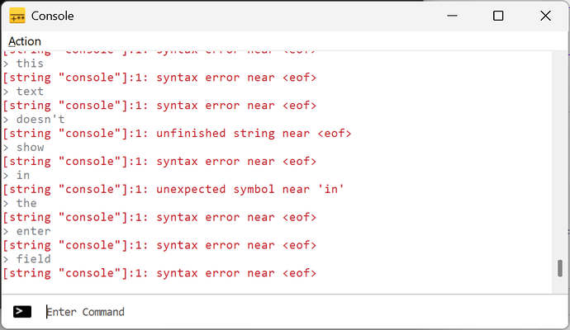570x330 pixels.
Task: Click the "unexpected symbol near 'in'" error line
Action: click(173, 190)
